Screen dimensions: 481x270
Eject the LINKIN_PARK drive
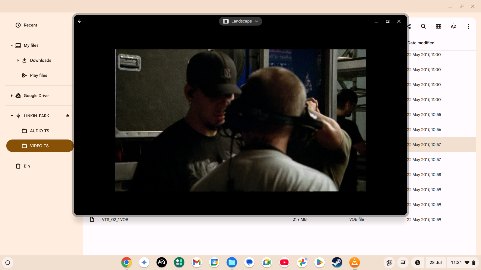pos(68,116)
